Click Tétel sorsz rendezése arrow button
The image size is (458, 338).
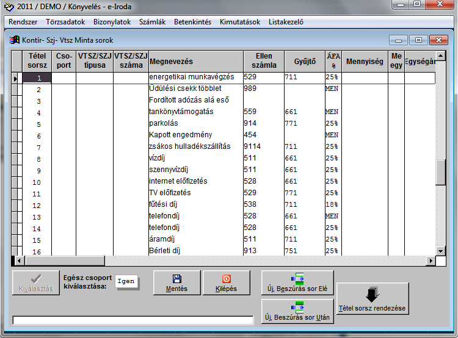(x=373, y=299)
